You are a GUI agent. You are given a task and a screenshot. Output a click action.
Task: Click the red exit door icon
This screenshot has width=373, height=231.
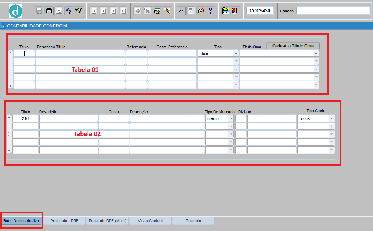point(235,11)
